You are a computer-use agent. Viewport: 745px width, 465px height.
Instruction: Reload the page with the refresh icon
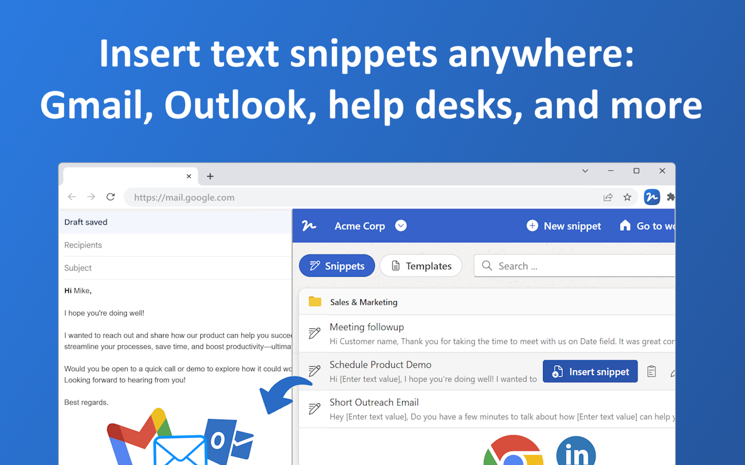[111, 197]
